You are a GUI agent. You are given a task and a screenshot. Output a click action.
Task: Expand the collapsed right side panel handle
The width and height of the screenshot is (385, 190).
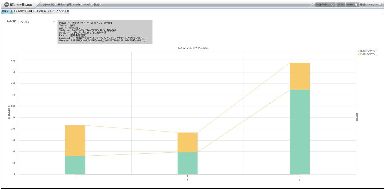[357, 117]
